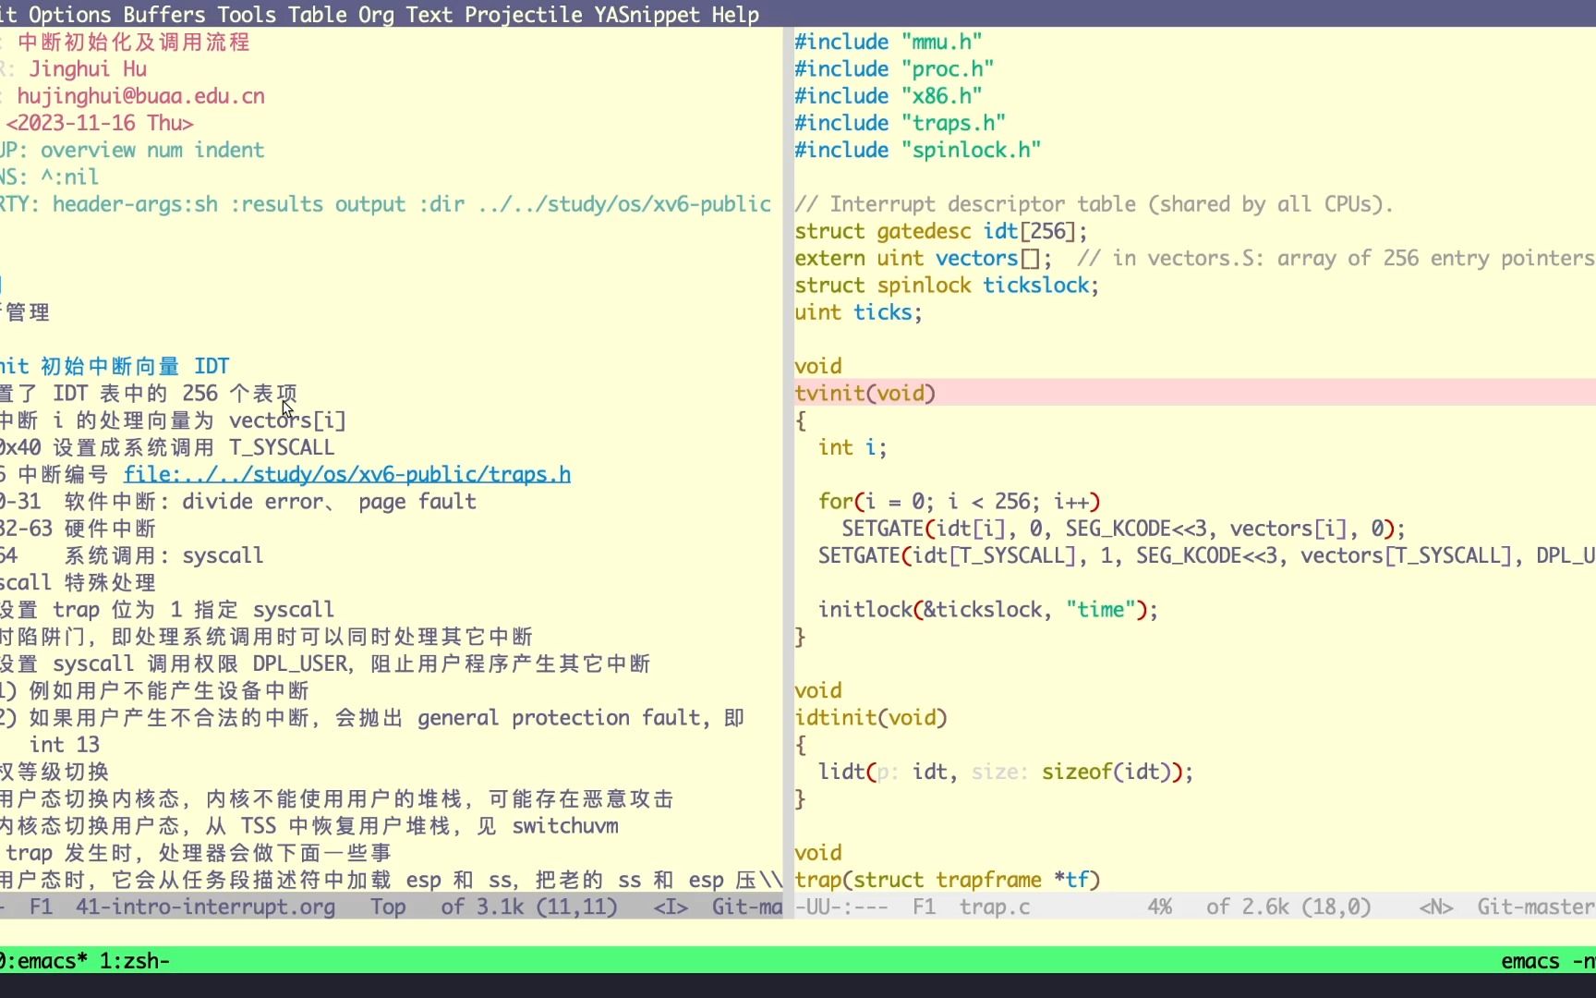The width and height of the screenshot is (1596, 998).
Task: Click the uint ticks declaration
Action: coord(859,311)
